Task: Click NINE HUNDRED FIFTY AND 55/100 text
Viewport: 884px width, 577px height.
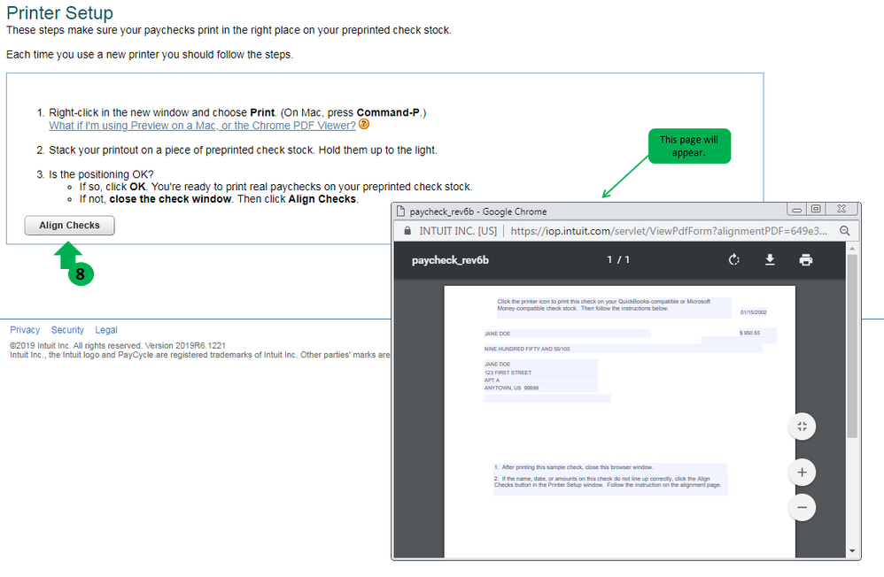Action: (526, 350)
